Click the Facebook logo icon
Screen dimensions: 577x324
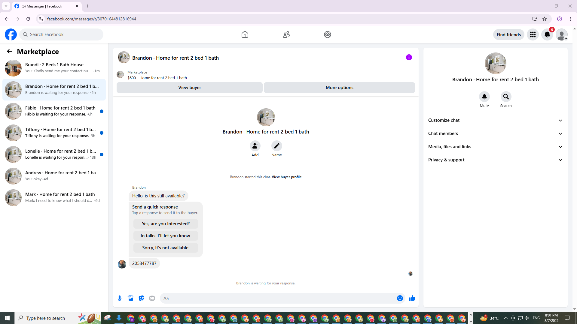click(11, 34)
